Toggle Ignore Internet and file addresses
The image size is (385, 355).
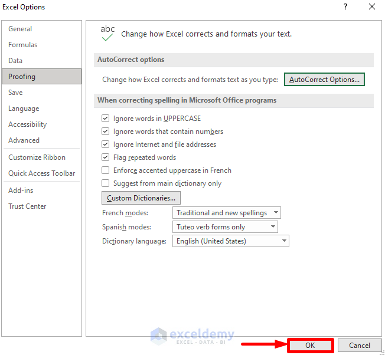coord(105,144)
